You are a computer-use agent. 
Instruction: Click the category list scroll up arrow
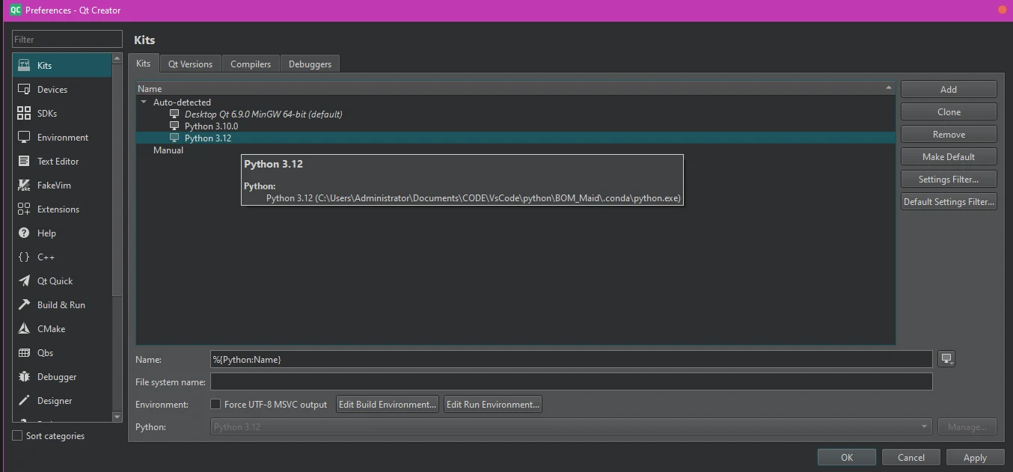click(117, 58)
